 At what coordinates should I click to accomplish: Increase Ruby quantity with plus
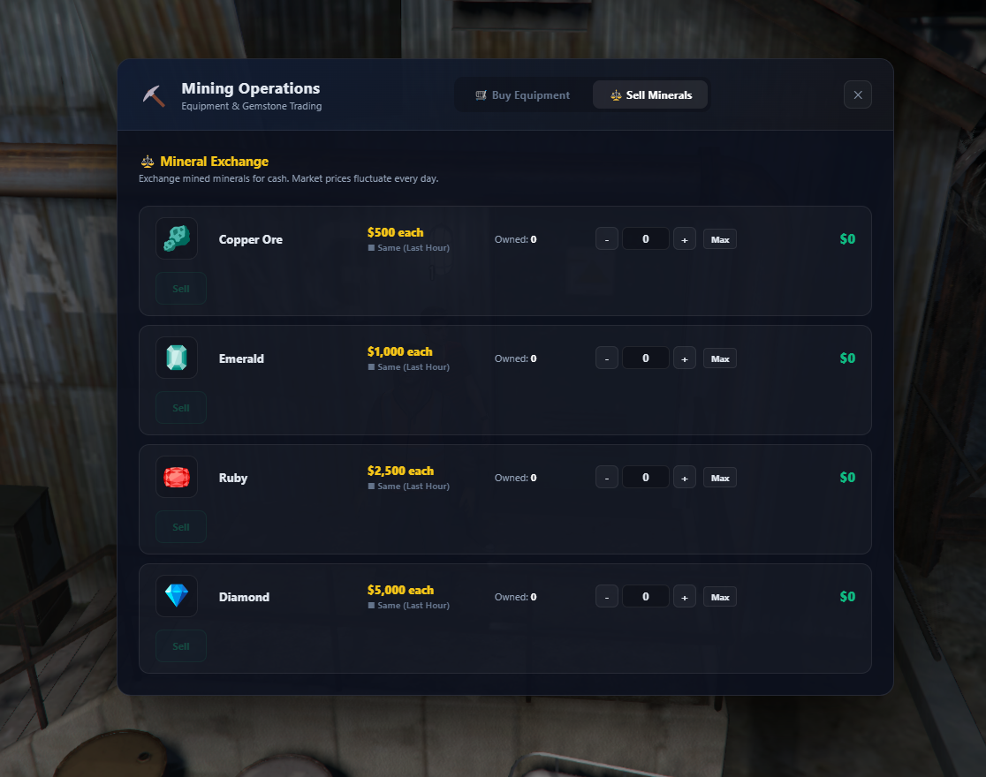[x=685, y=478]
